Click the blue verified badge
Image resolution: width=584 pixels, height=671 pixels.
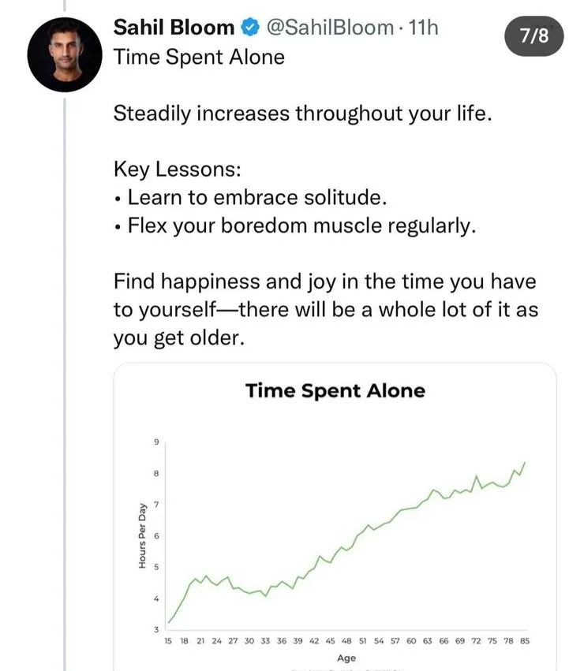point(251,28)
